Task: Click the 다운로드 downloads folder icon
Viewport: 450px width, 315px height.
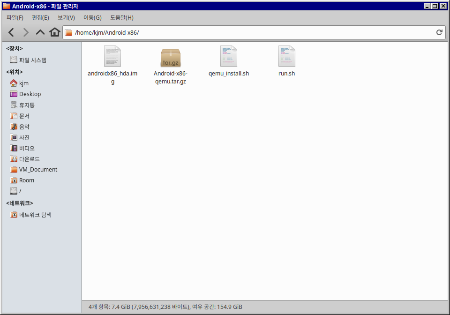Action: coord(14,158)
